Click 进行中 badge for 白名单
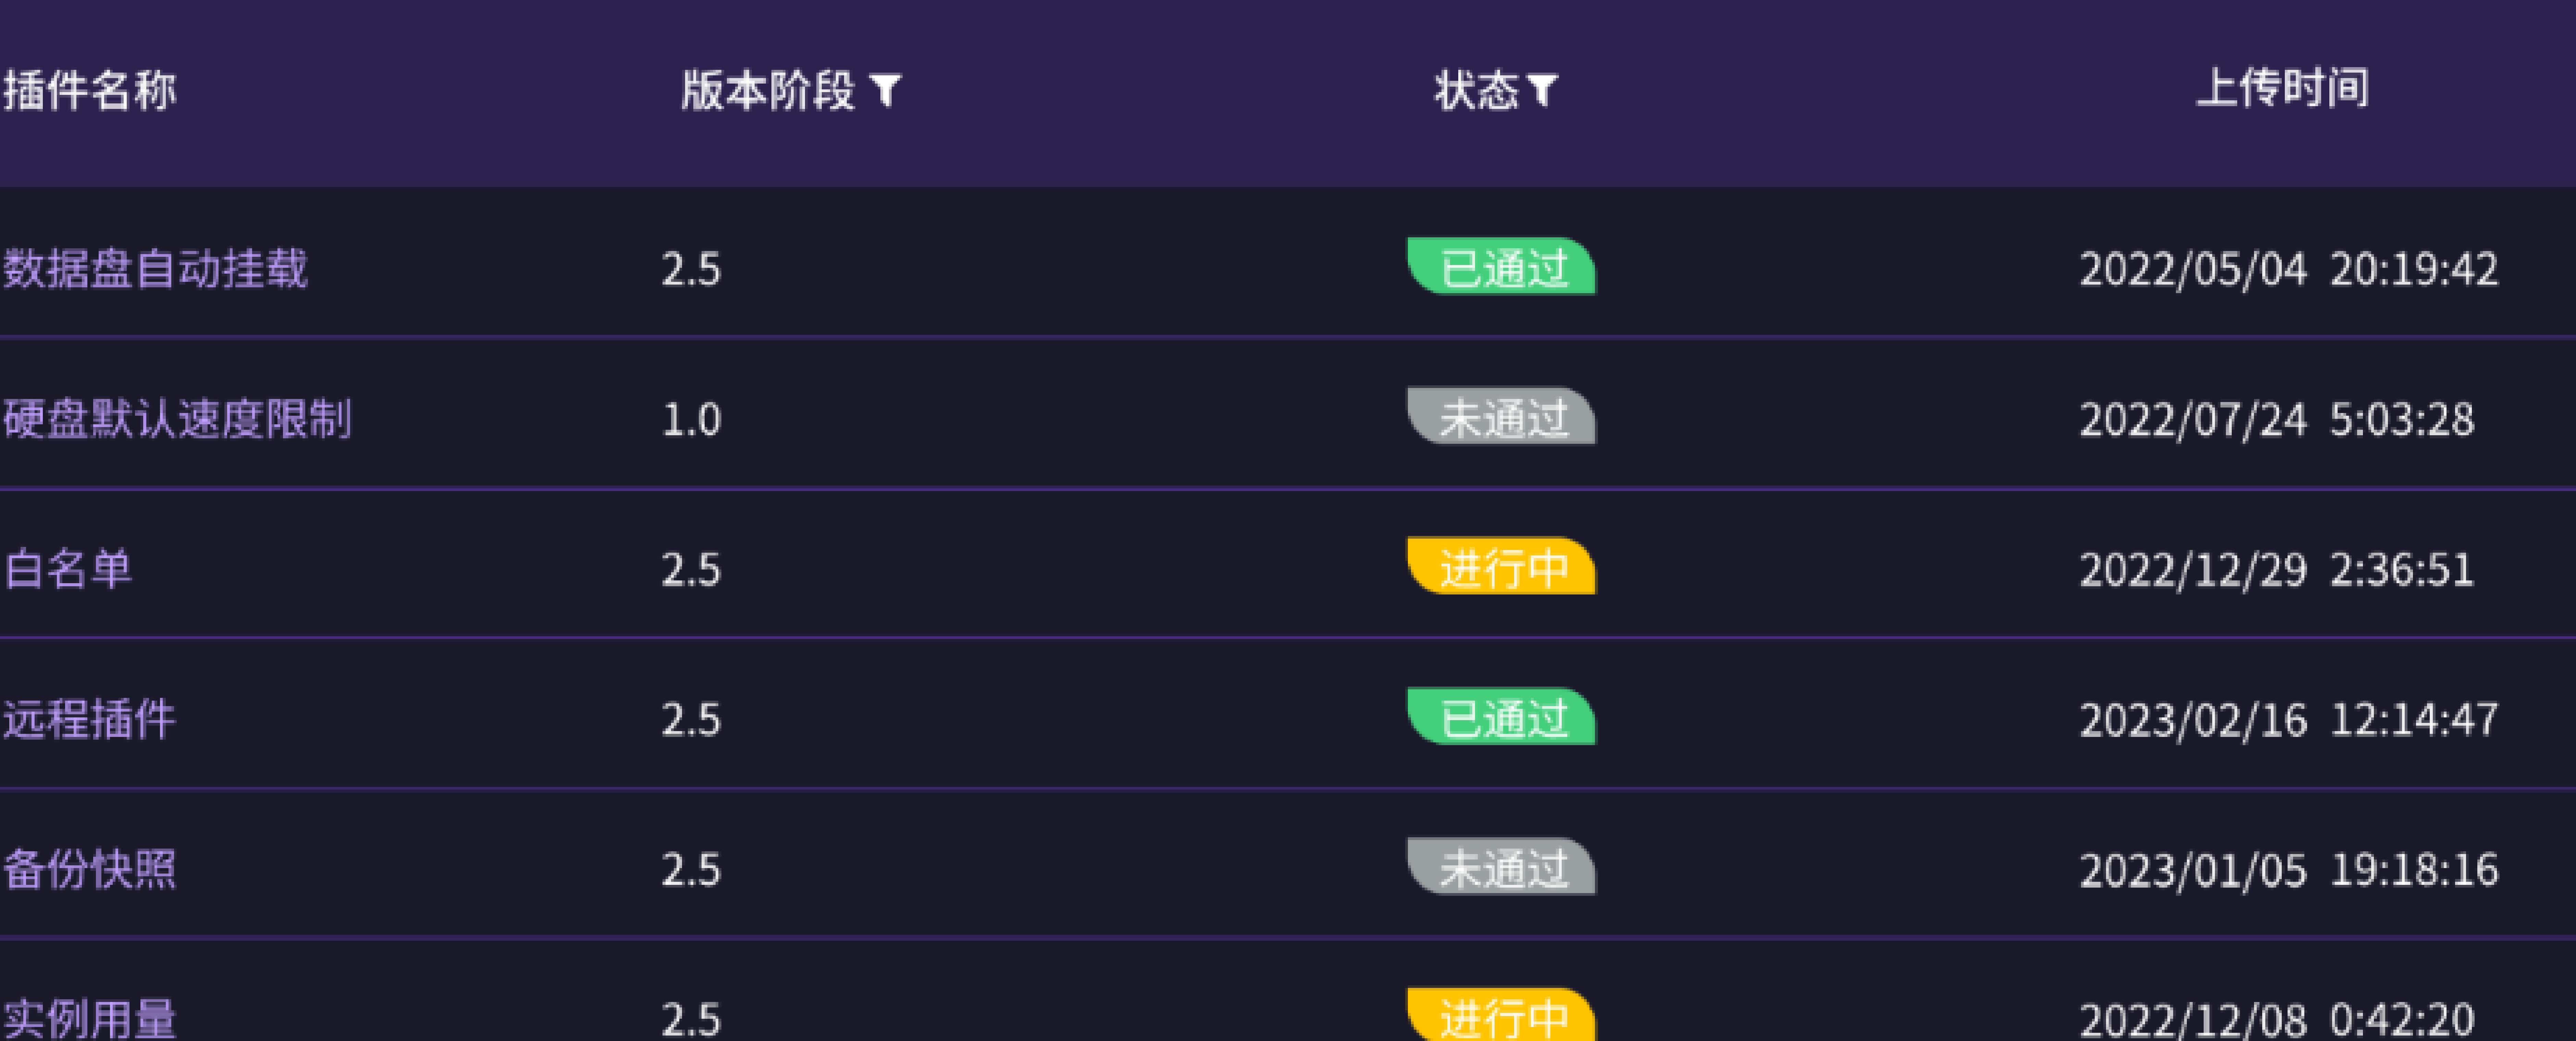The height and width of the screenshot is (1041, 2576). (x=1502, y=566)
